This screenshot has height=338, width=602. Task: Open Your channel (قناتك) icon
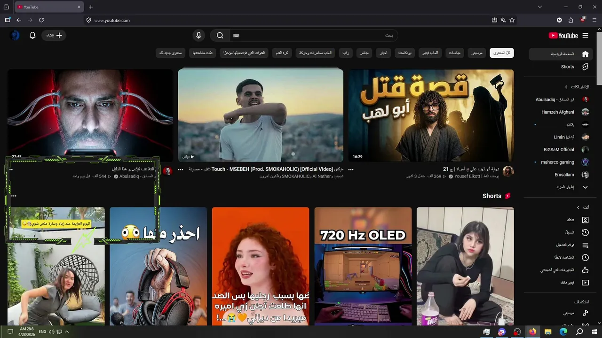click(x=586, y=220)
